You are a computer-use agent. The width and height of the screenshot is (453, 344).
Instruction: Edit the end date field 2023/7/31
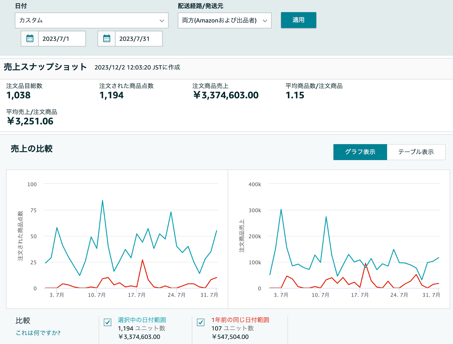[139, 38]
